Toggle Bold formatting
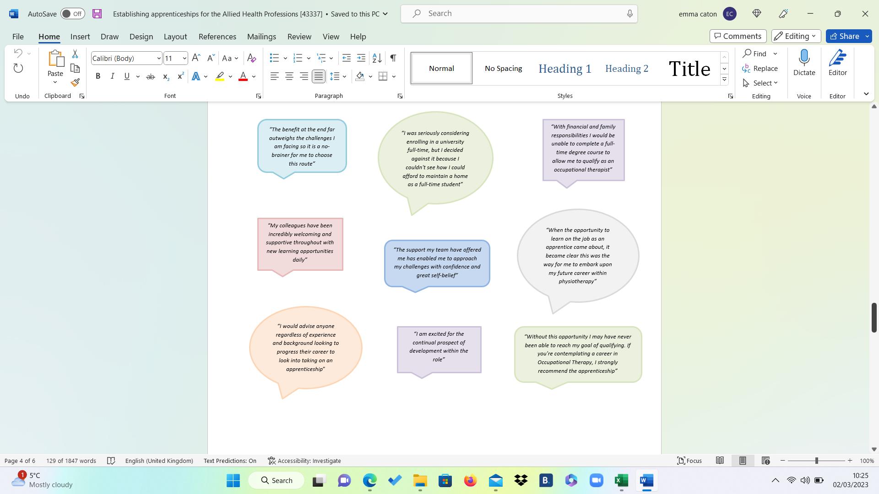The width and height of the screenshot is (879, 494). point(98,76)
